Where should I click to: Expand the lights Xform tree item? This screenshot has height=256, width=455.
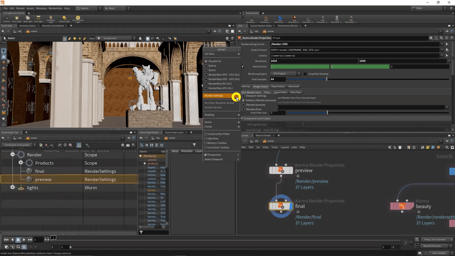pos(13,187)
